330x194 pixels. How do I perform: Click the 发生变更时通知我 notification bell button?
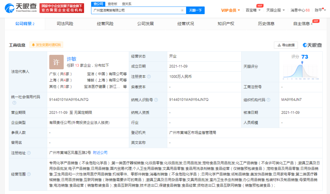(46, 45)
